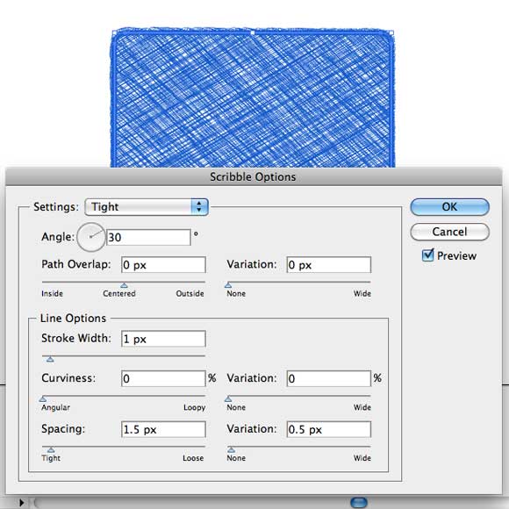Click the Spacing slider handle

[51, 449]
